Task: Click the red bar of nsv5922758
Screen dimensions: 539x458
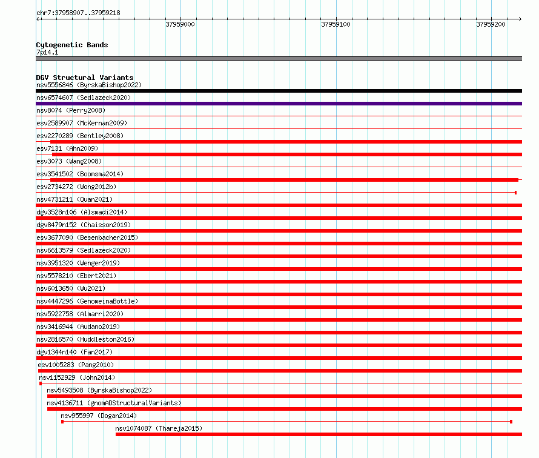Action: point(279,320)
